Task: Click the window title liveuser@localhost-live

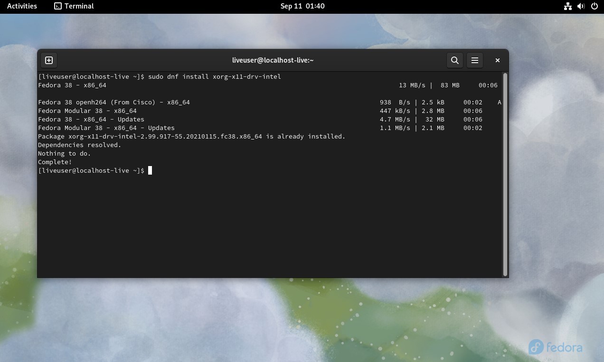Action: click(273, 60)
